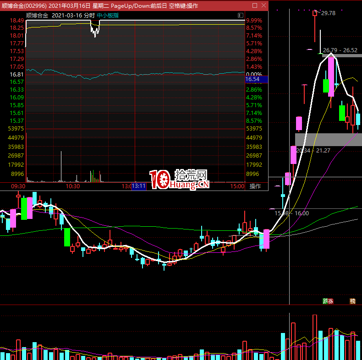Image resolution: width=362 pixels, height=360 pixels.
Task: Click the 10Huang.CN watermark logo
Action: point(179,180)
